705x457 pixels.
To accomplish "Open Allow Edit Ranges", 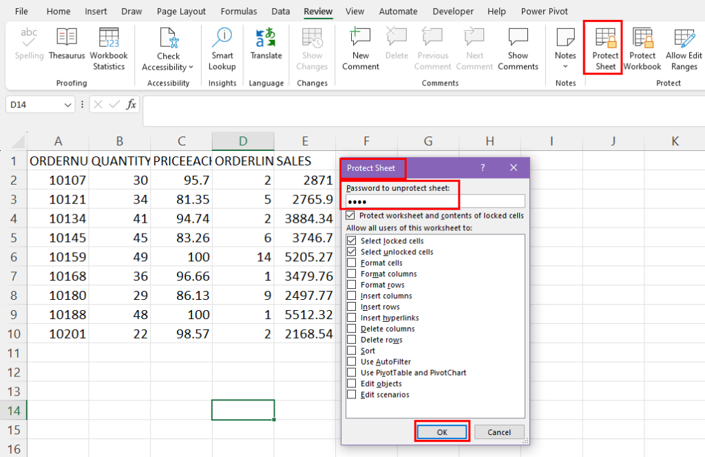I will click(684, 49).
